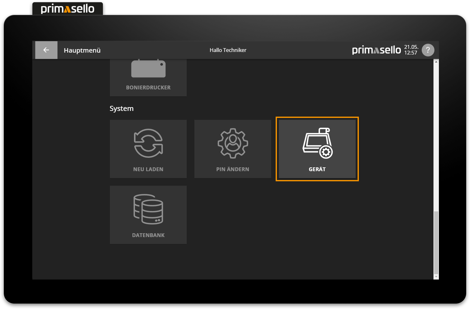Select the Datenbank tile

pos(148,215)
